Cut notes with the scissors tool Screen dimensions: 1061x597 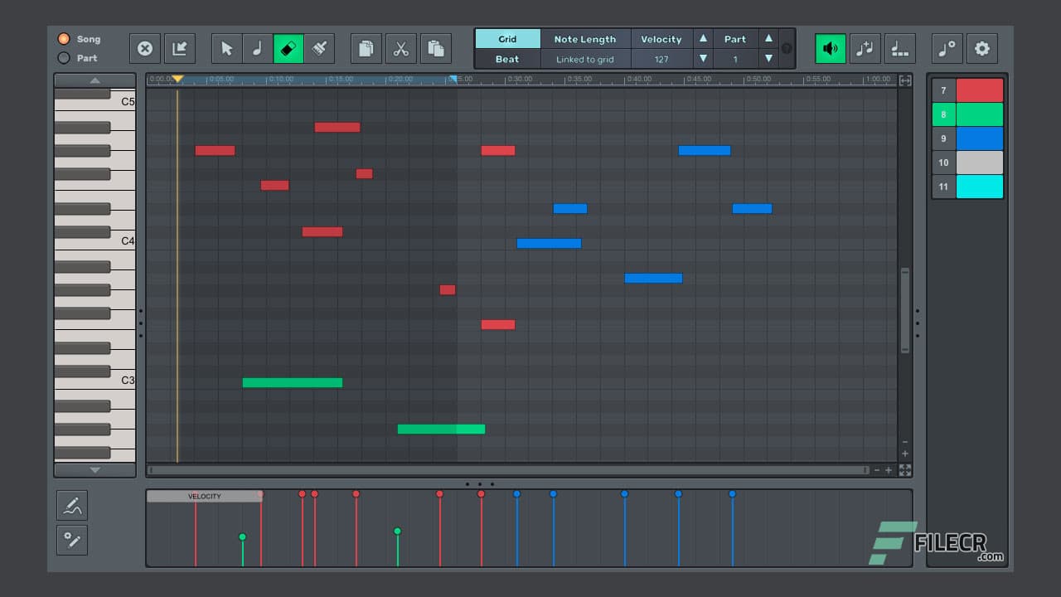click(400, 48)
